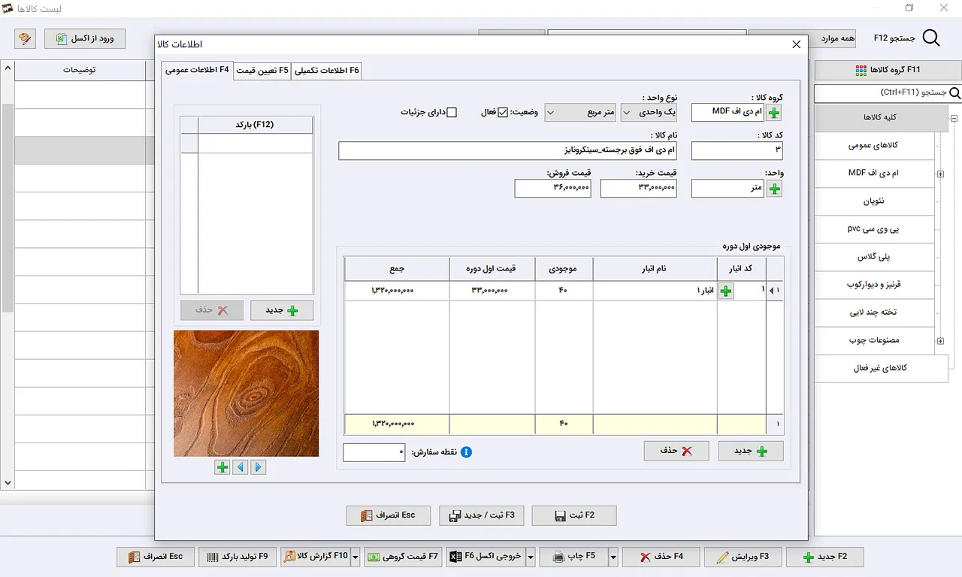Show next product image with right arrow
This screenshot has height=577, width=962.
(259, 467)
